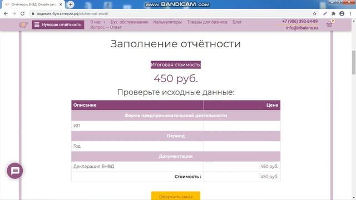Open the chat bubble widget

click(x=15, y=171)
